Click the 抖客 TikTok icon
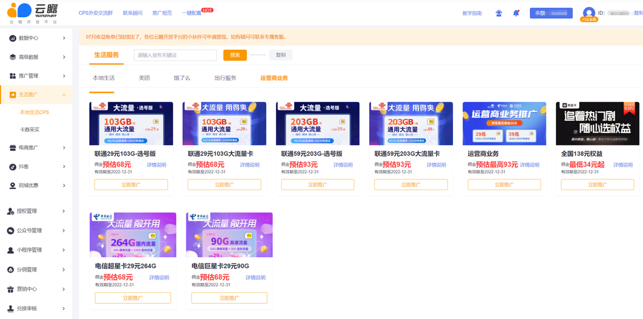643x319 pixels. coord(13,166)
